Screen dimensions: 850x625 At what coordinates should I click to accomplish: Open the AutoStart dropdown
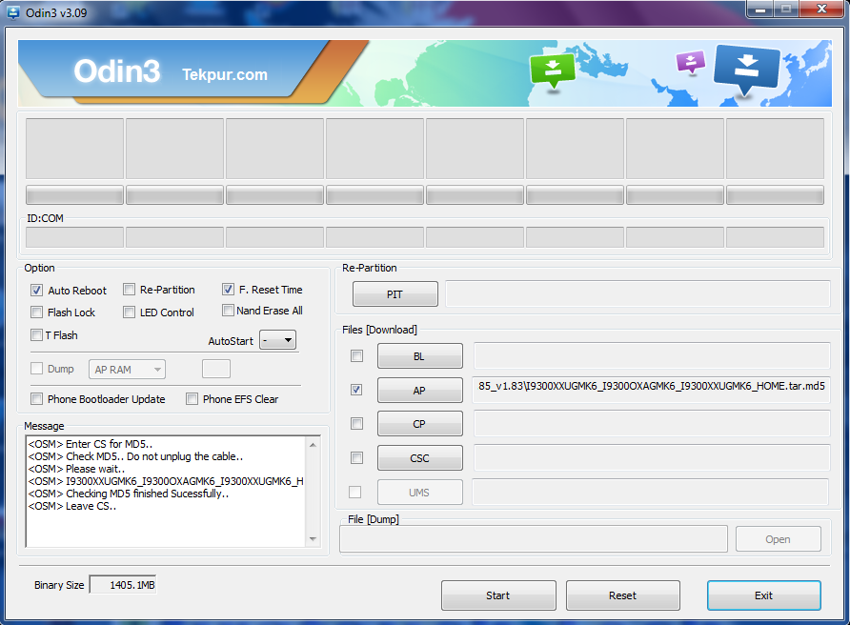[277, 340]
